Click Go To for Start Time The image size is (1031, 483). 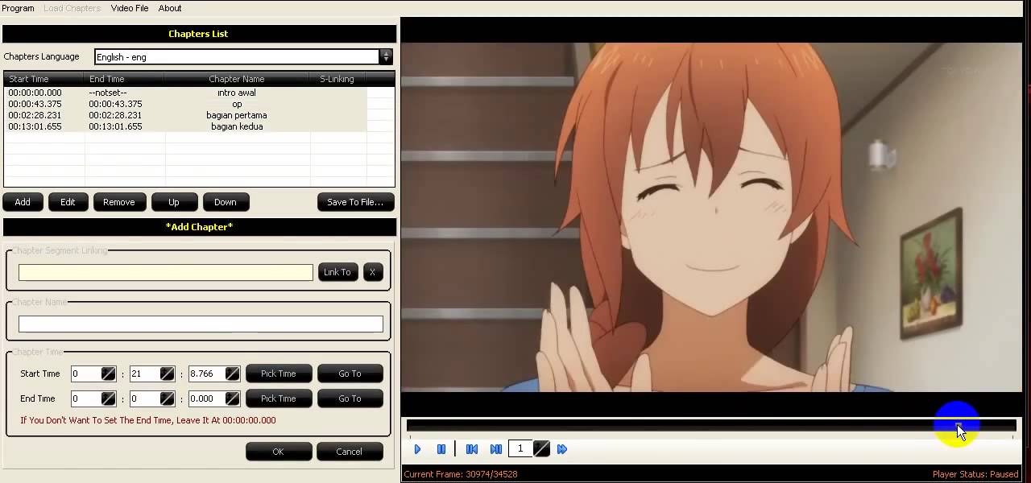(350, 374)
